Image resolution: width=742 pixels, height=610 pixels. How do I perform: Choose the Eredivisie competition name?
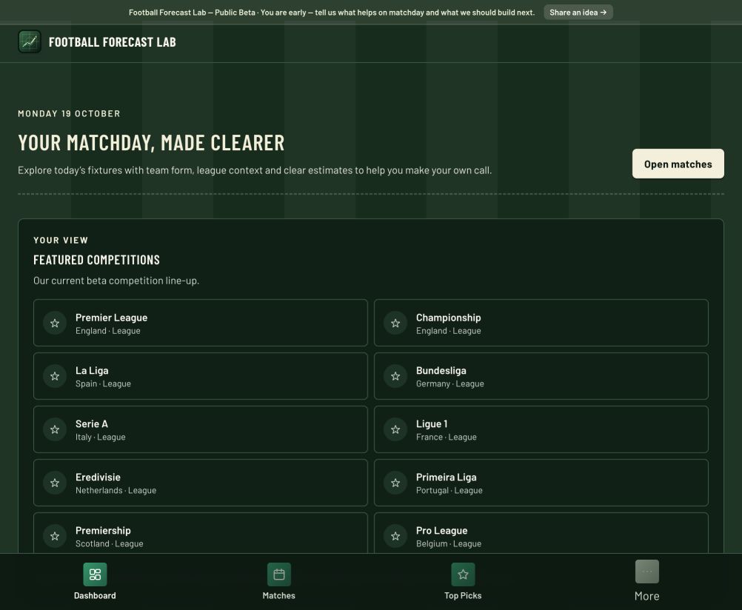coord(98,477)
